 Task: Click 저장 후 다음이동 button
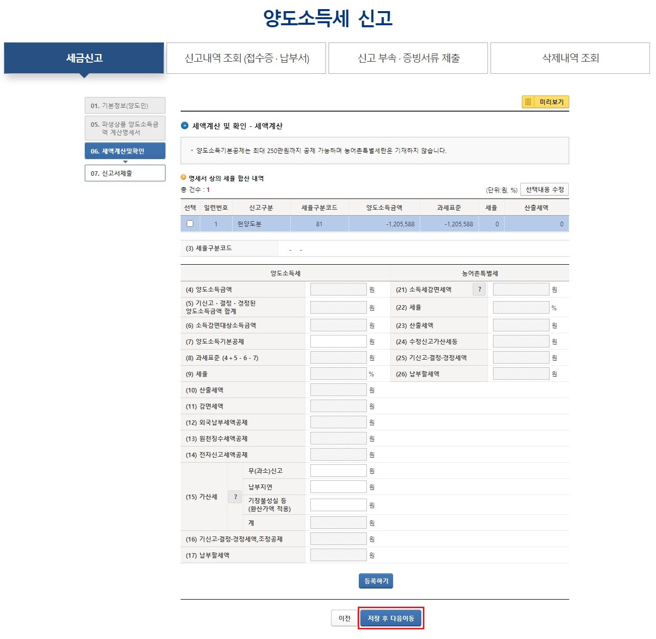391,618
